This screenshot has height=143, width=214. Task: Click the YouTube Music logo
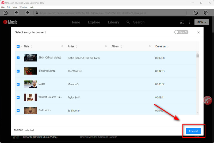tap(10, 22)
